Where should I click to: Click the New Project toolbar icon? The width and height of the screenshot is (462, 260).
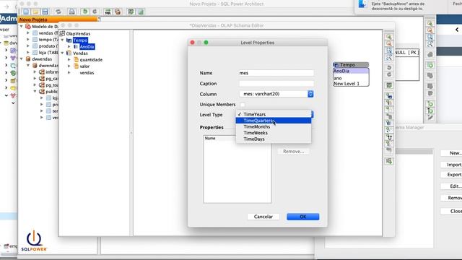26,12
